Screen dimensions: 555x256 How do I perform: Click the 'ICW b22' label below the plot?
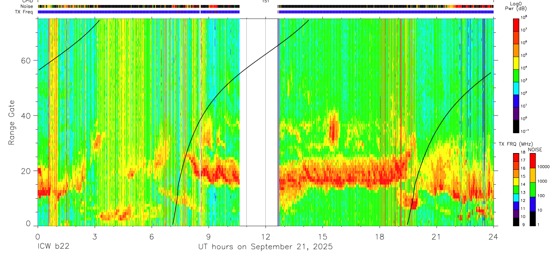pyautogui.click(x=53, y=247)
